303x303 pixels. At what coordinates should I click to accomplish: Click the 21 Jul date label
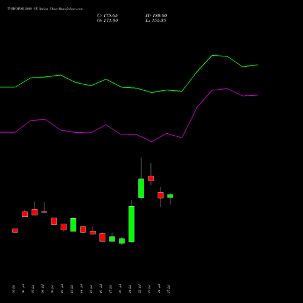click(x=130, y=289)
